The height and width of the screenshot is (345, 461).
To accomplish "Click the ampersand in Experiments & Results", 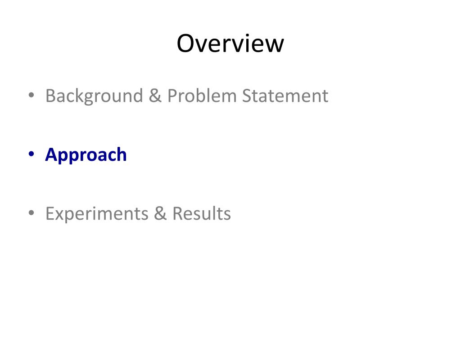I will point(160,213).
